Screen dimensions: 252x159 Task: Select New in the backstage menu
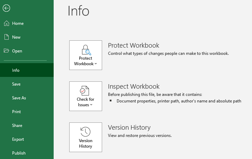tap(27, 37)
